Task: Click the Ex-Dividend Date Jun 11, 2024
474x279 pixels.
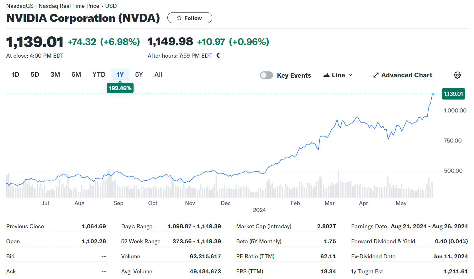Action: (x=450, y=256)
